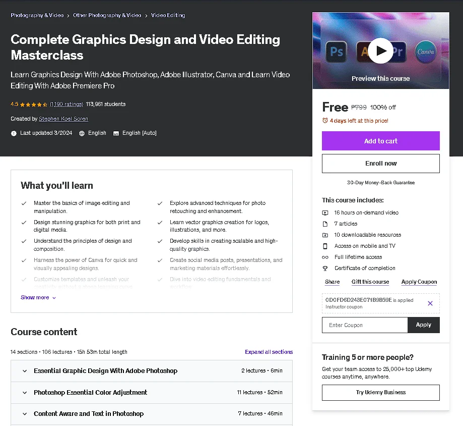Click 'Training 5 or more people?' heading
Viewport: 463px width, 426px height.
(x=368, y=357)
